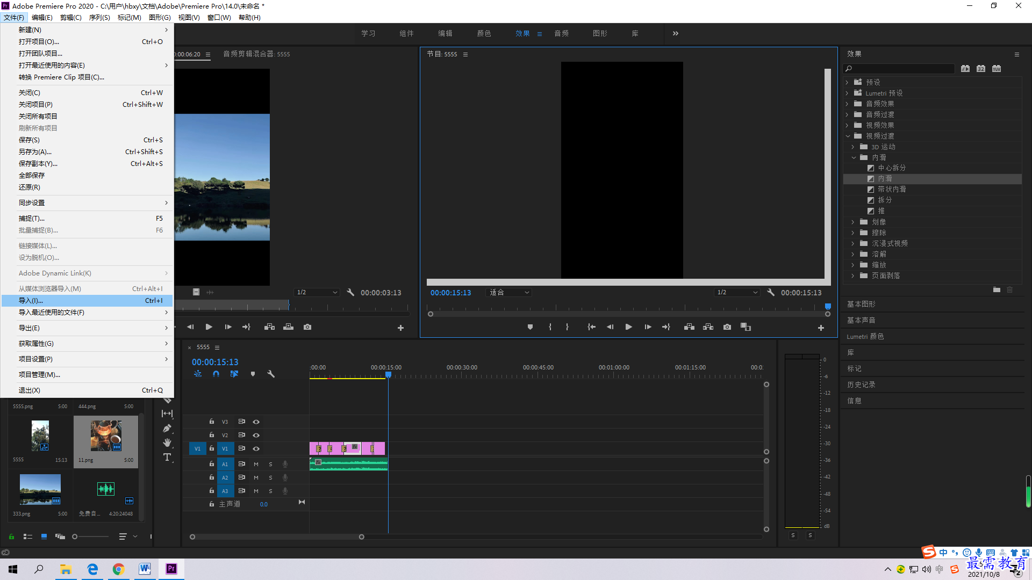Mute audio track A1

point(256,464)
